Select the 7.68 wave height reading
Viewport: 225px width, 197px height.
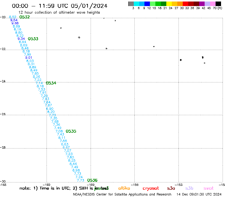[x=55, y=122]
